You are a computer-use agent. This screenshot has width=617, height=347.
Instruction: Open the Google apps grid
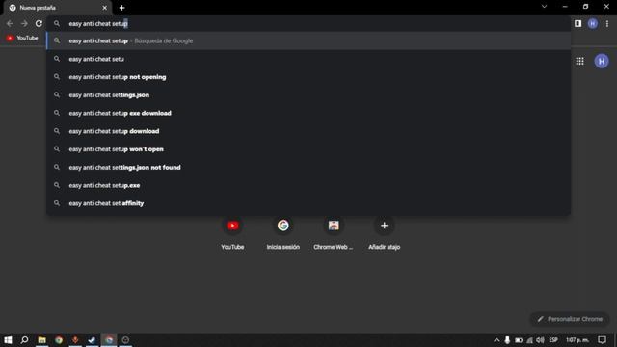pos(580,61)
